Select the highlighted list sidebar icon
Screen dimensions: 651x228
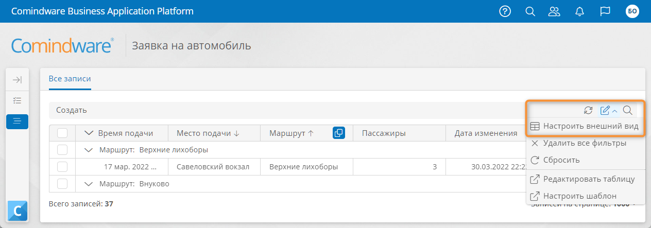17,121
